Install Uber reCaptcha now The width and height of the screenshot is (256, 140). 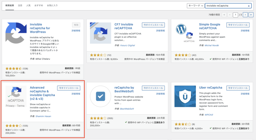(238, 88)
